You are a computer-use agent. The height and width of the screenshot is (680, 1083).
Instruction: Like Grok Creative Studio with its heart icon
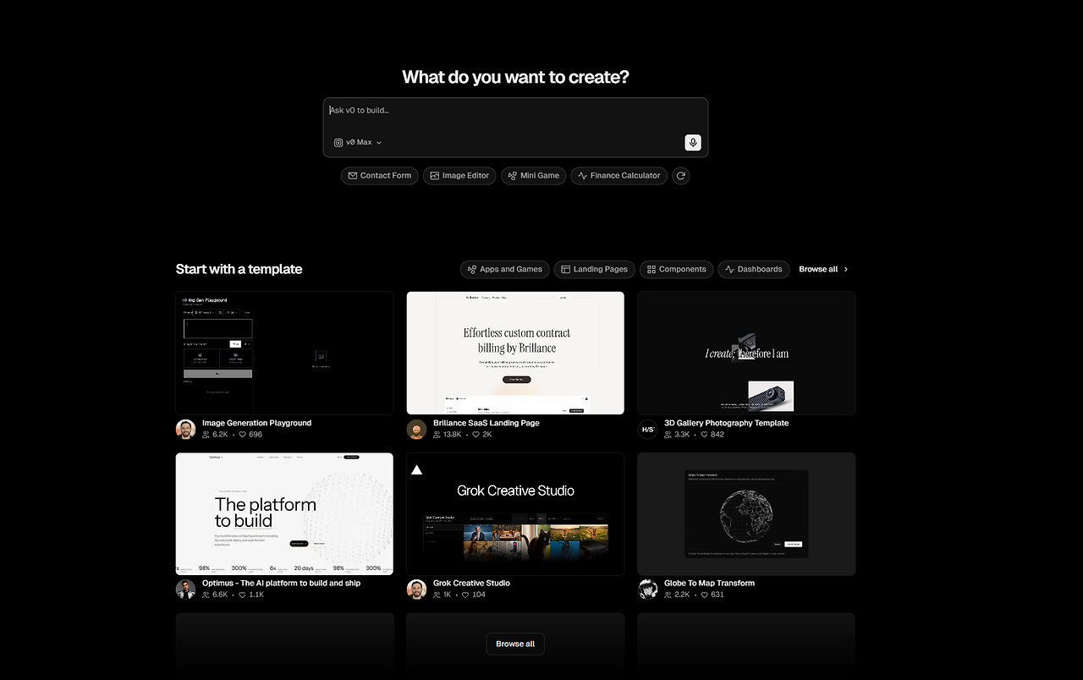(x=465, y=595)
